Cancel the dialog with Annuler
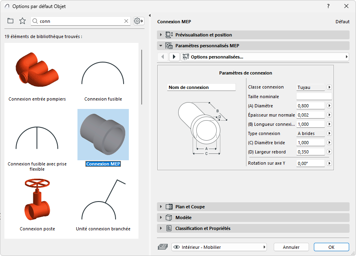 [x=291, y=247]
